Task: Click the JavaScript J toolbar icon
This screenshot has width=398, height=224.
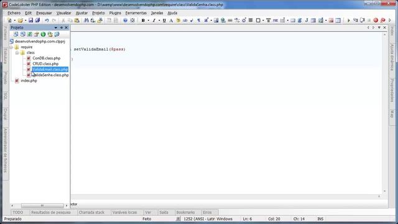Action: [307, 21]
